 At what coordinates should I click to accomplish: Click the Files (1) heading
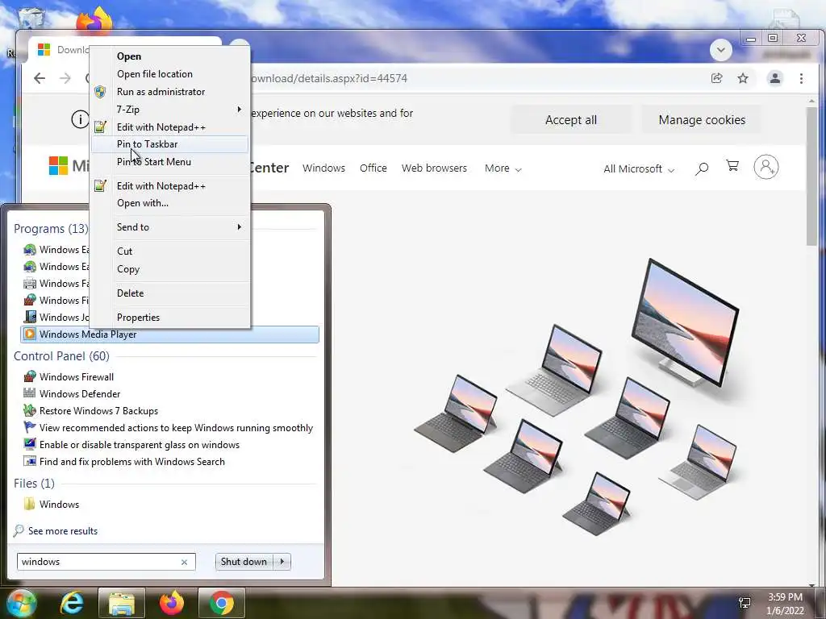coord(34,484)
